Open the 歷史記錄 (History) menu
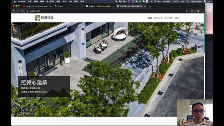This screenshot has width=224, height=126. [x=50, y=1]
